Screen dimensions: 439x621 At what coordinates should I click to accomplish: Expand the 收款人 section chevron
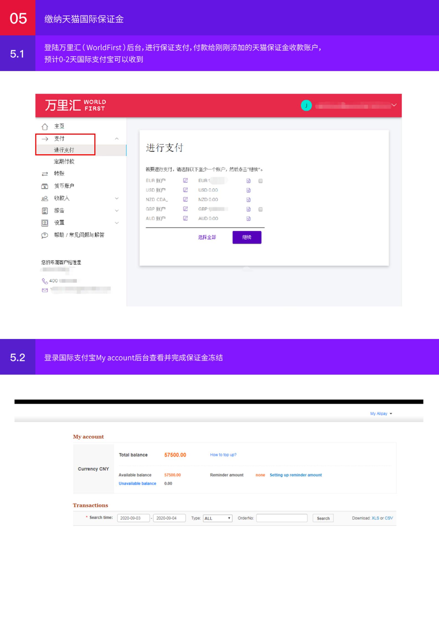(x=117, y=198)
